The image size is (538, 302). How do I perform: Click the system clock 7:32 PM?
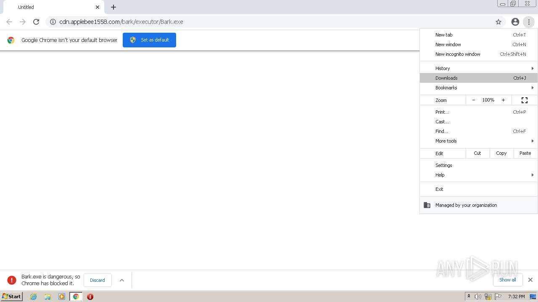click(x=516, y=297)
